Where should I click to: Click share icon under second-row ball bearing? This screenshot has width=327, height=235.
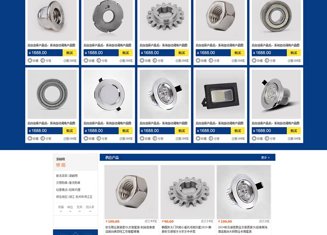(43, 138)
